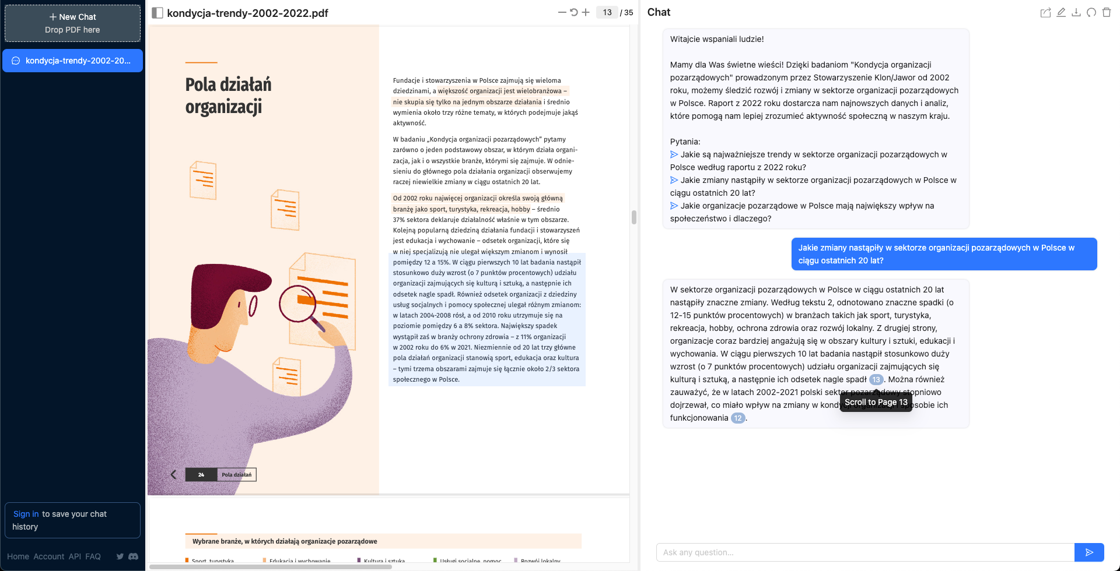Click the PDF vertical scrollbar handle

point(633,217)
